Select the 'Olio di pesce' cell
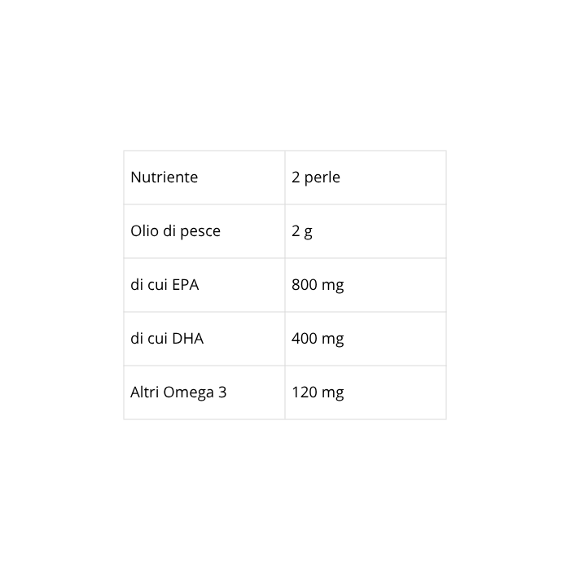 coord(175,231)
